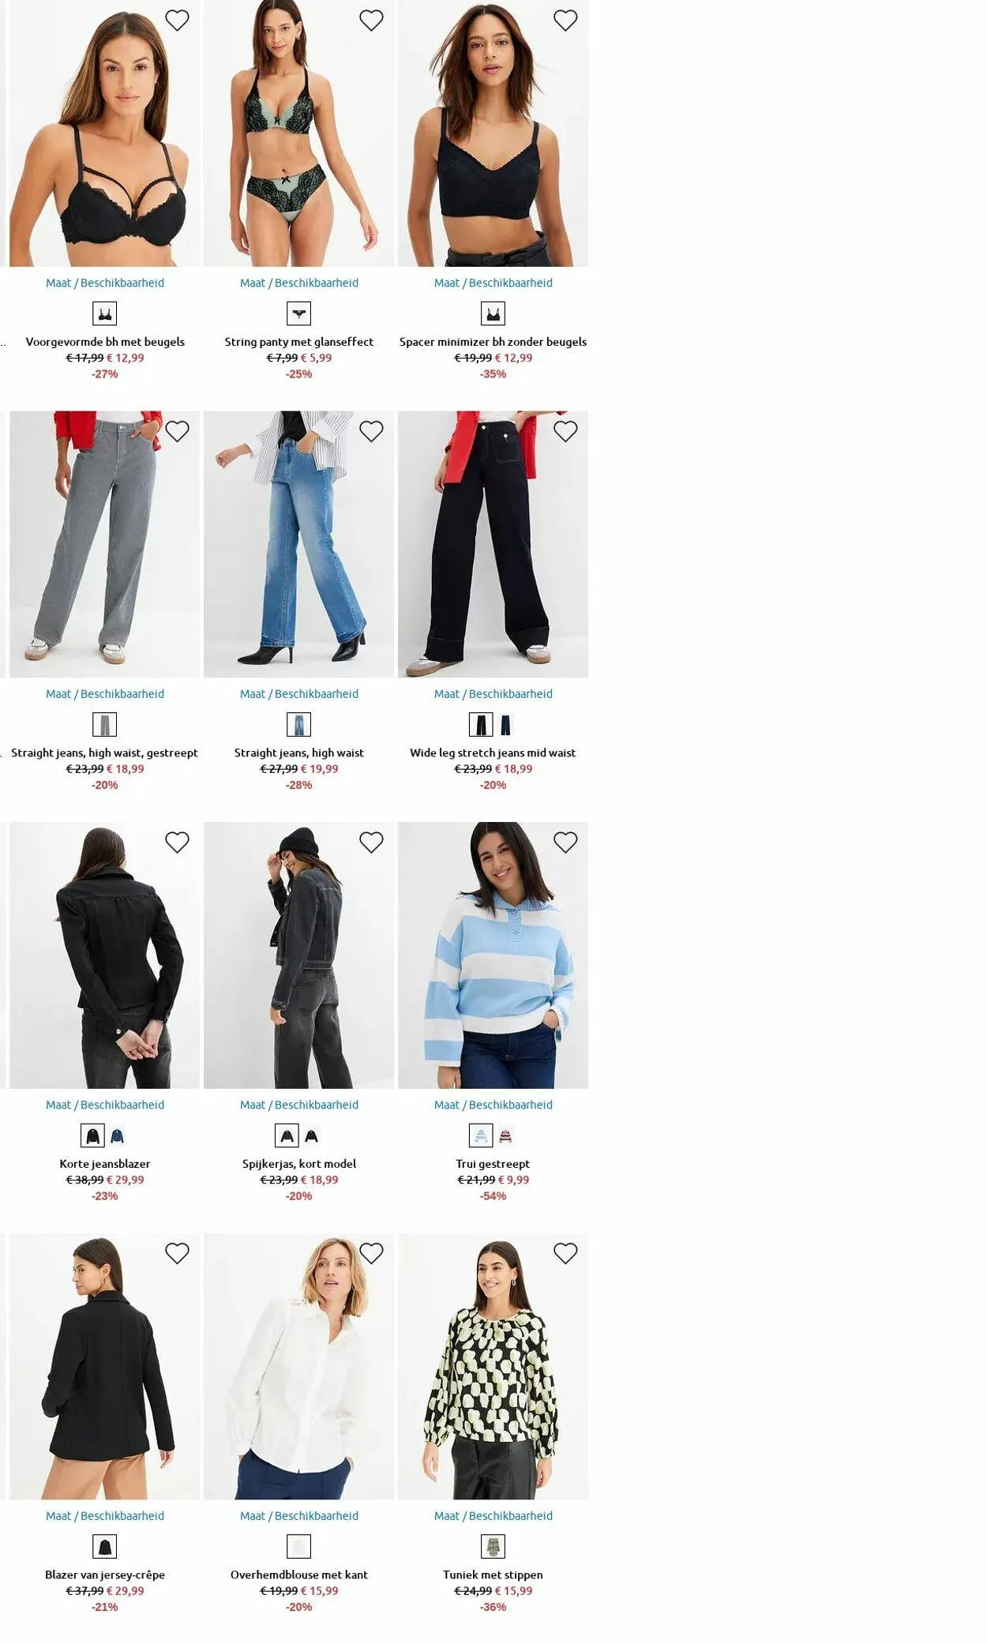The width and height of the screenshot is (987, 1644).
Task: Add Wide leg stretch jeans to favorites
Action: click(565, 431)
